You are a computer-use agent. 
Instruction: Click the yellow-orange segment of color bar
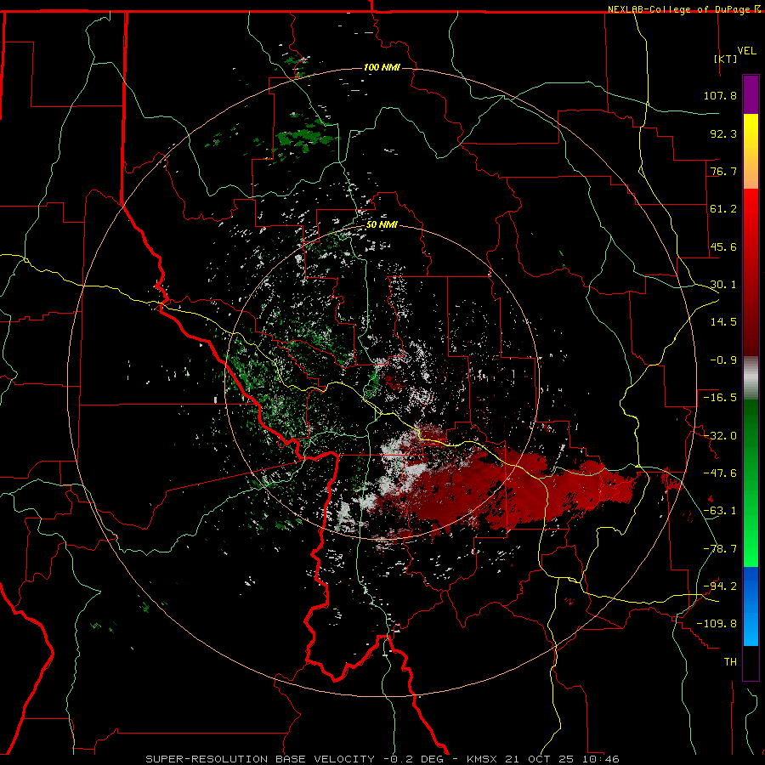coord(751,151)
